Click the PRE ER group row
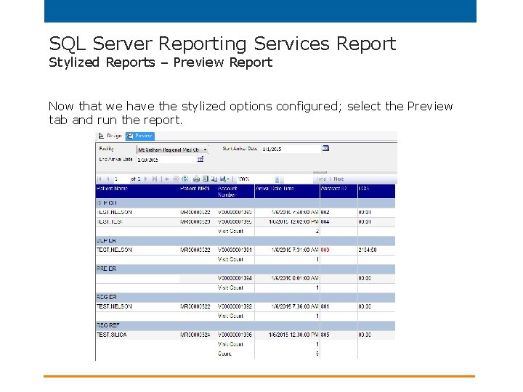523x392 pixels. coord(246,269)
